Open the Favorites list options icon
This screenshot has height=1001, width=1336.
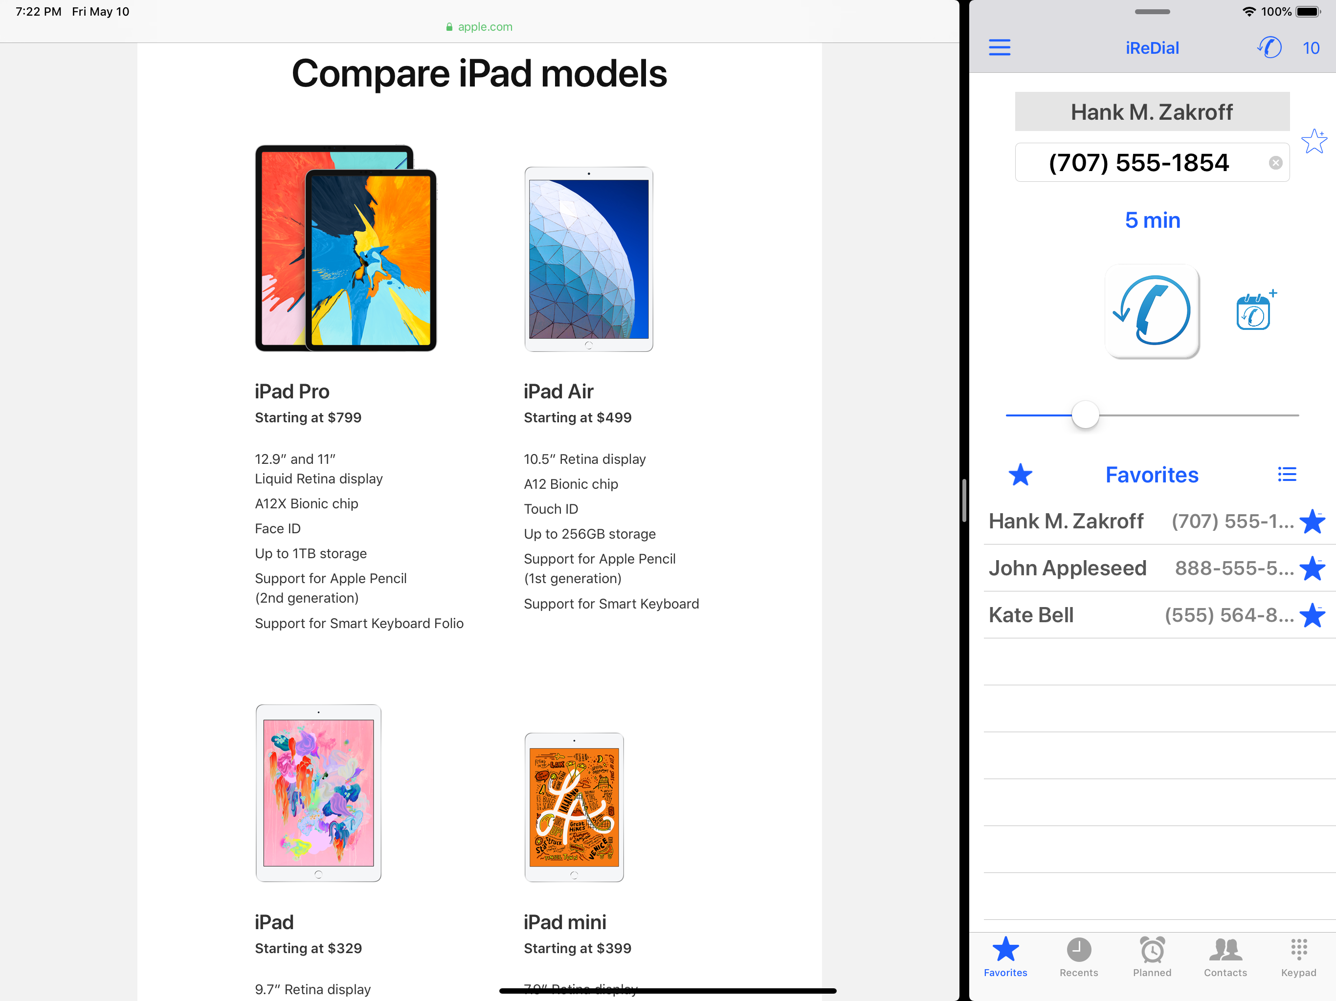click(x=1287, y=475)
